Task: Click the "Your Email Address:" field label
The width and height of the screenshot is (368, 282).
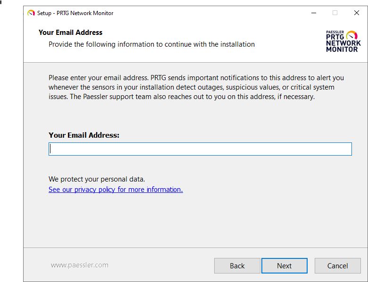Action: [x=84, y=135]
